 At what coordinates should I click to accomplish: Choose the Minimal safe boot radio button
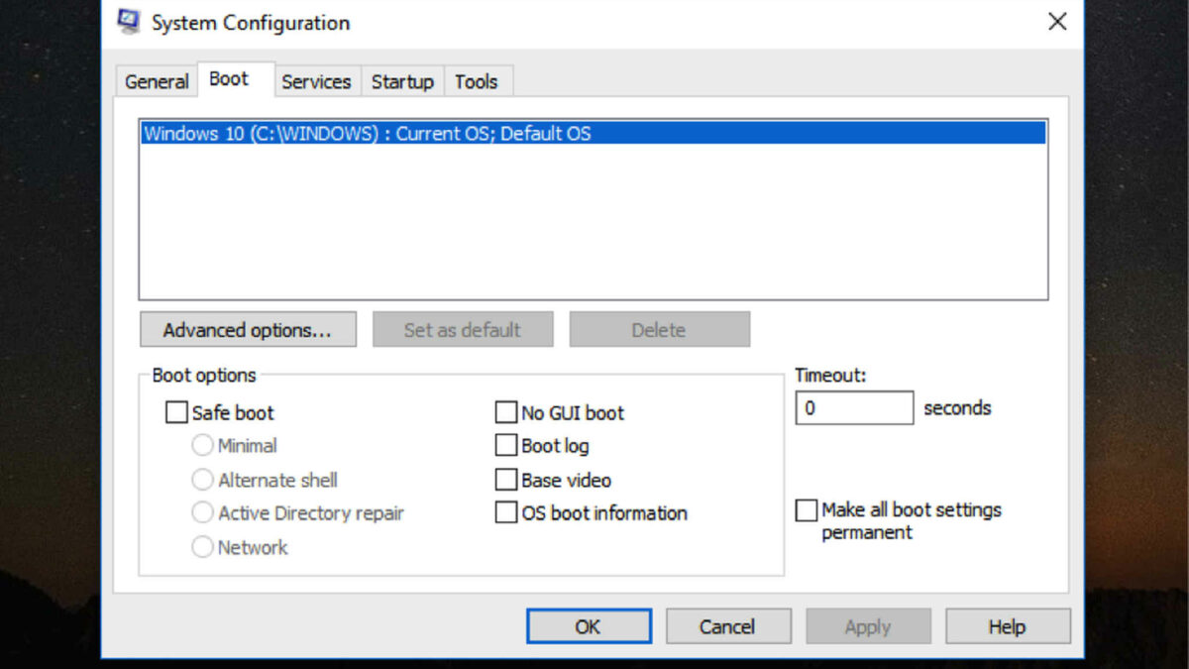coord(202,446)
